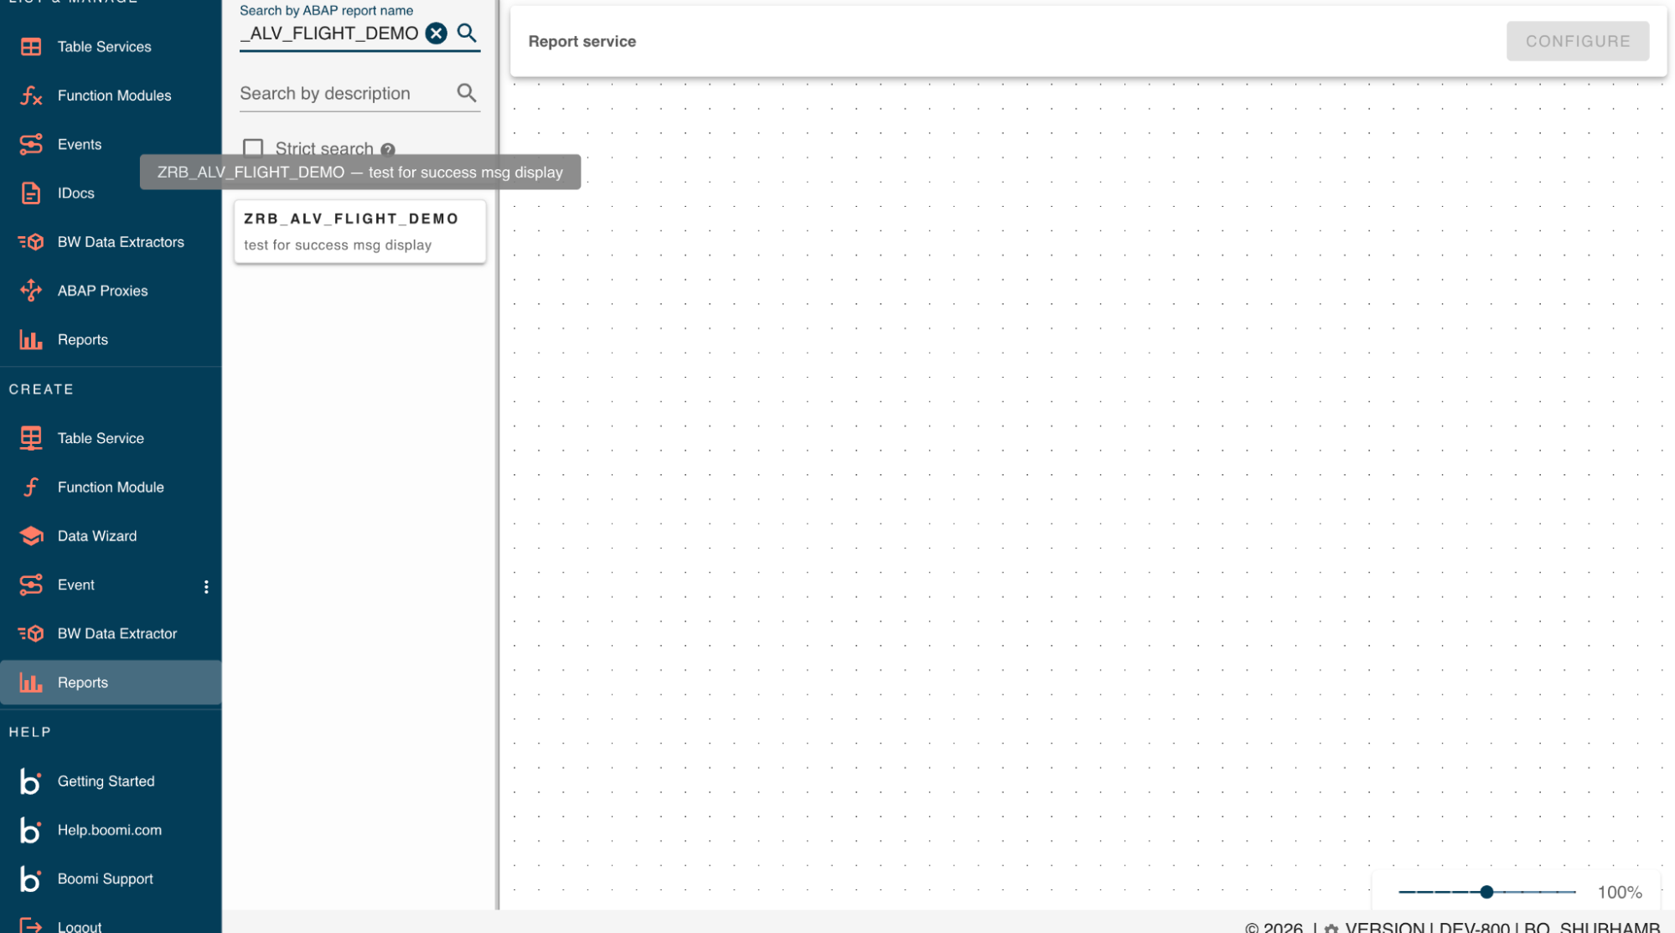1675x933 pixels.
Task: Open the Data Wizard hat icon
Action: coord(31,536)
